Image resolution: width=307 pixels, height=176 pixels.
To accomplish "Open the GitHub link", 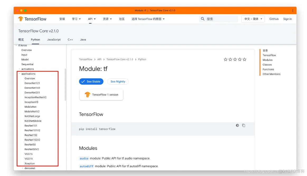I will point(274,19).
